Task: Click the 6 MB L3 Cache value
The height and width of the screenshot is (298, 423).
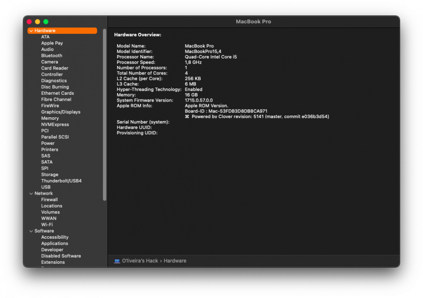Action: 190,84
